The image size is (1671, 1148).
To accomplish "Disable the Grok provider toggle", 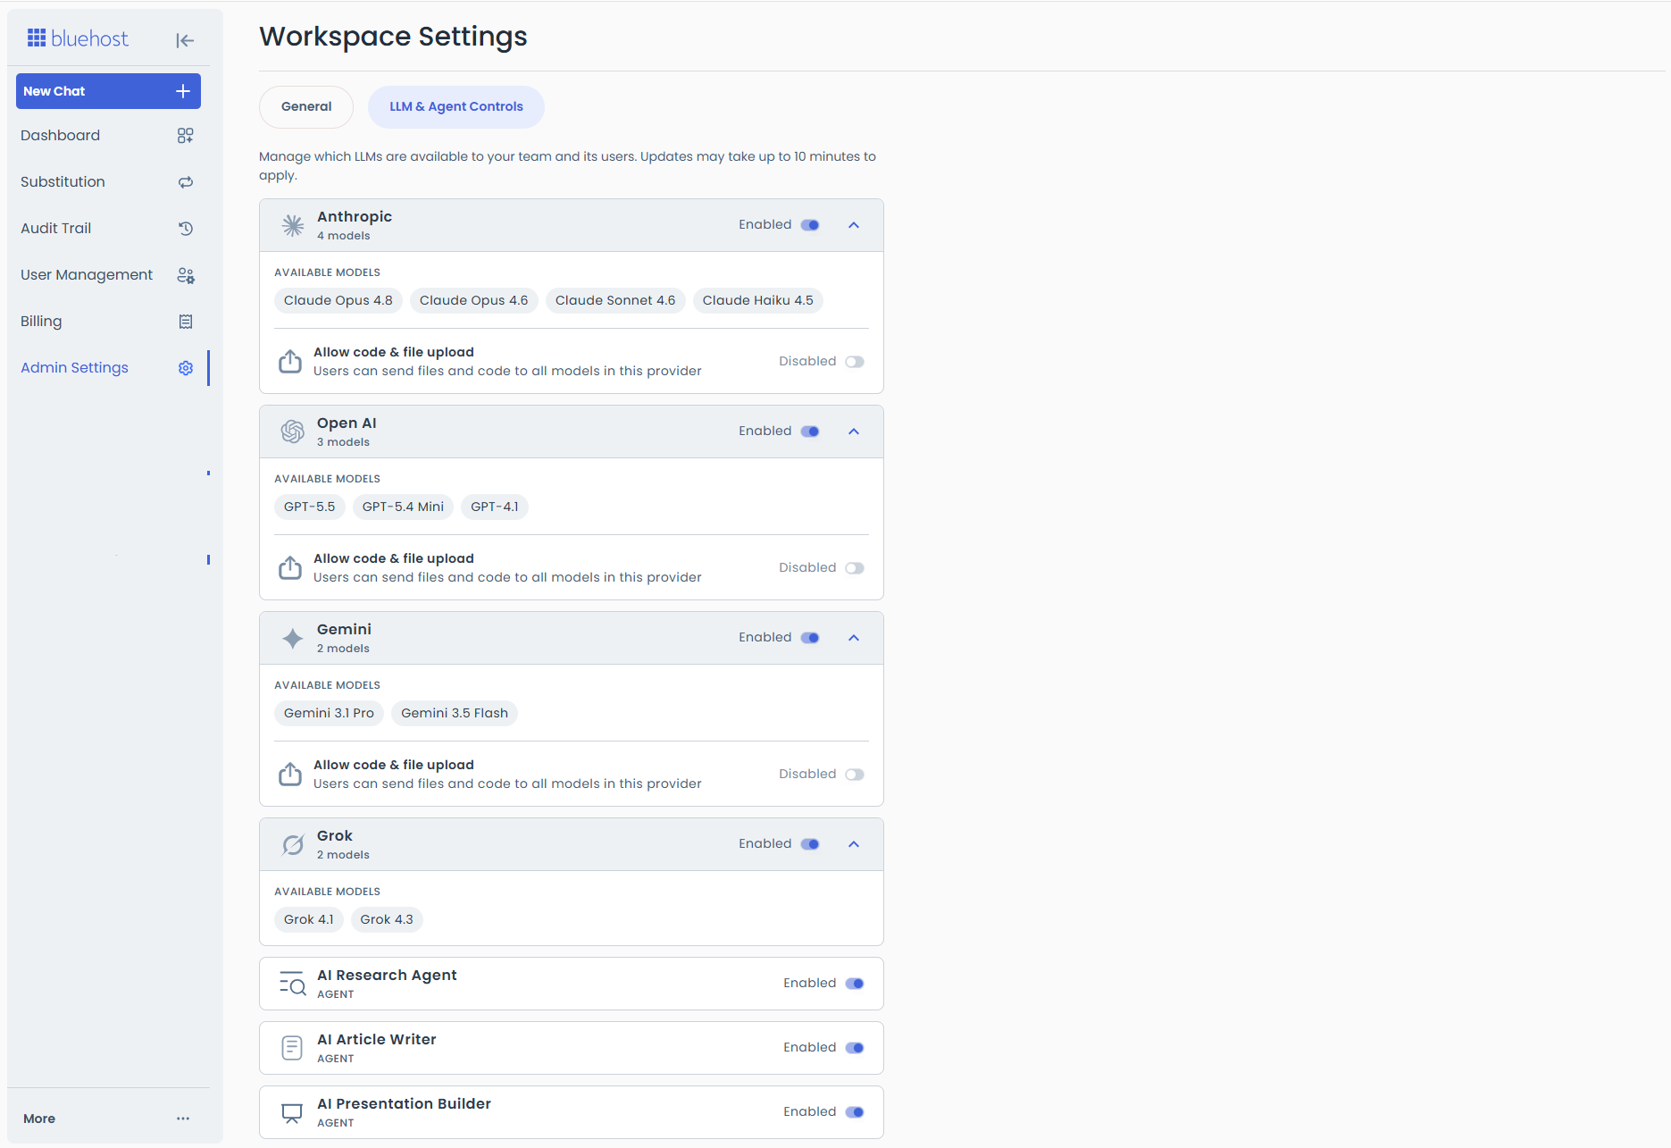I will point(810,844).
